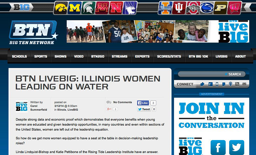Image resolution: width=256 pixels, height=155 pixels.
Task: Click the Google +1 button
Action: 109,109
